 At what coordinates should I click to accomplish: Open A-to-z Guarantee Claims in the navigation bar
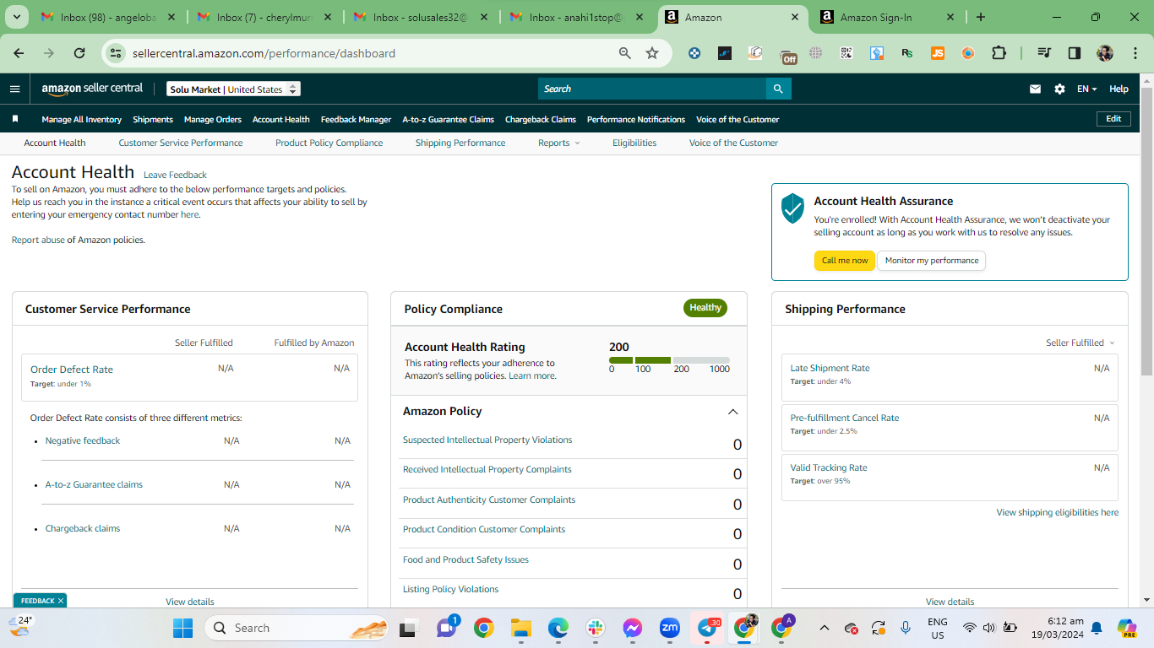(x=448, y=119)
